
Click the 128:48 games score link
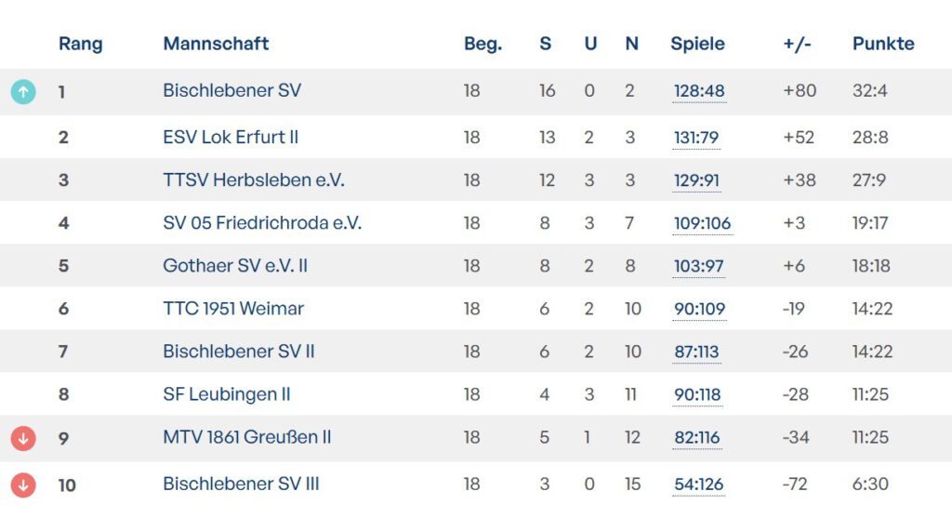point(699,91)
